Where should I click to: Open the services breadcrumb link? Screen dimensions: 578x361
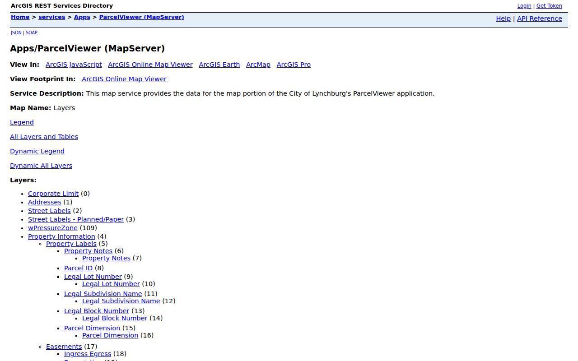(x=52, y=17)
